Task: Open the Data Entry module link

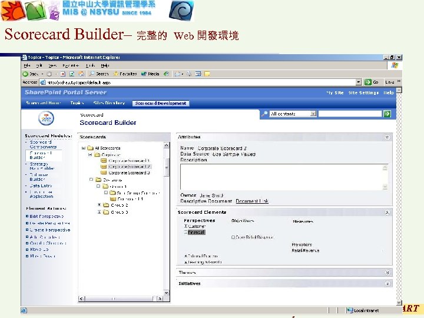Action: [41, 185]
